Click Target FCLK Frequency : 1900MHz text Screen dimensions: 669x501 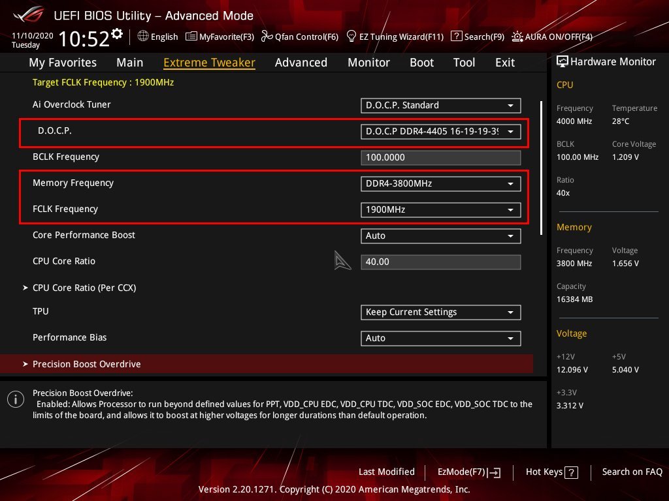(x=103, y=82)
